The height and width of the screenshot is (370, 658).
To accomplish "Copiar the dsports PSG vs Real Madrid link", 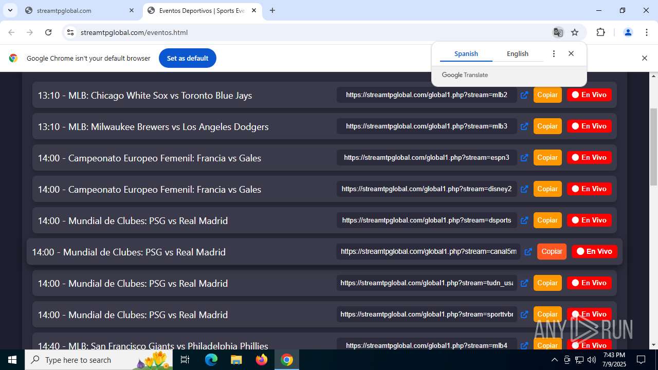I will pos(547,220).
